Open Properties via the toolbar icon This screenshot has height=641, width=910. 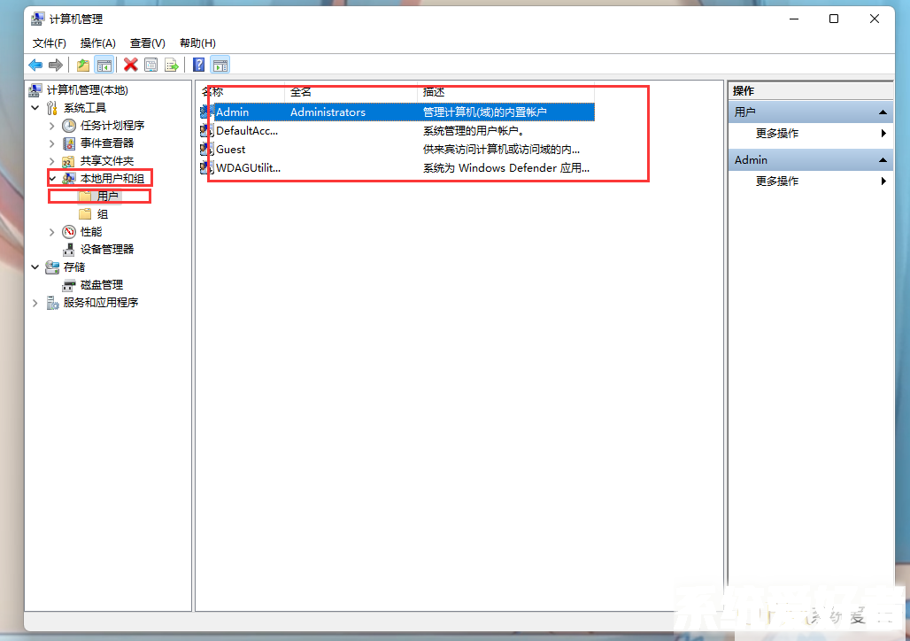click(x=151, y=65)
